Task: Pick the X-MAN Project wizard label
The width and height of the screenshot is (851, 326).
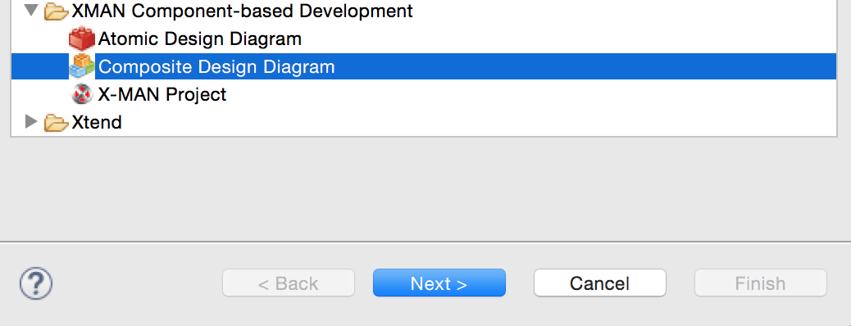Action: pos(162,95)
